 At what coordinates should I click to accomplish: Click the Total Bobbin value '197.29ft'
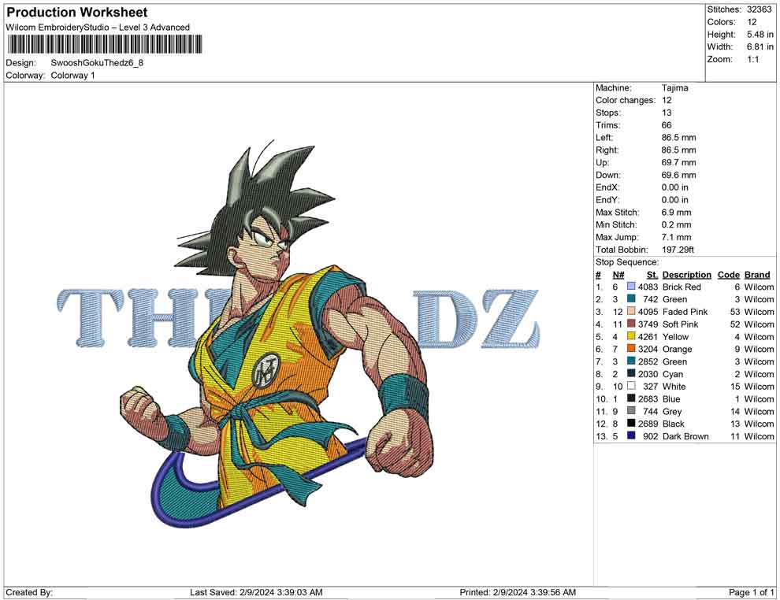point(678,250)
